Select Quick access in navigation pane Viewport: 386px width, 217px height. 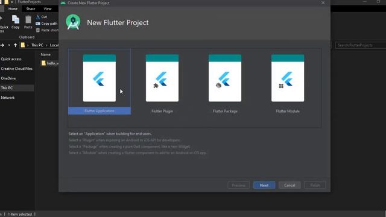pyautogui.click(x=11, y=59)
